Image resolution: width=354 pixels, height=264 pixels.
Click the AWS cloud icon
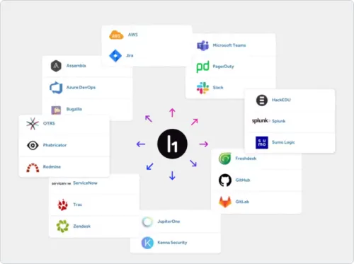point(116,35)
